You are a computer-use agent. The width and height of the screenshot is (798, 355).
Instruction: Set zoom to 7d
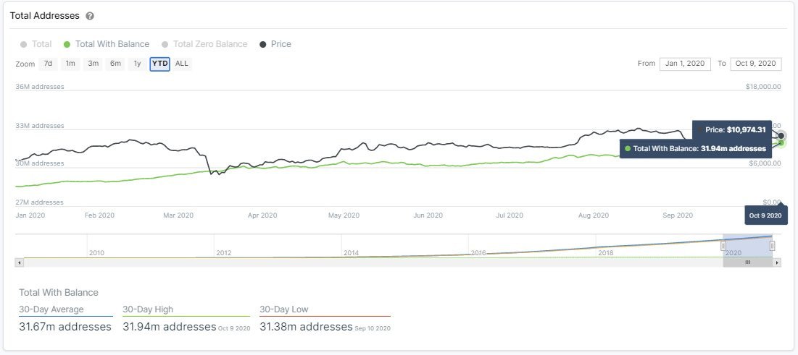coord(48,64)
